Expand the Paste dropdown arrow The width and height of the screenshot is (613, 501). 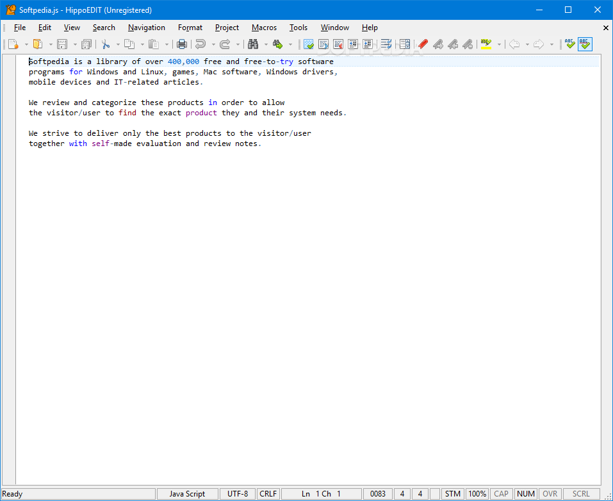(x=167, y=45)
